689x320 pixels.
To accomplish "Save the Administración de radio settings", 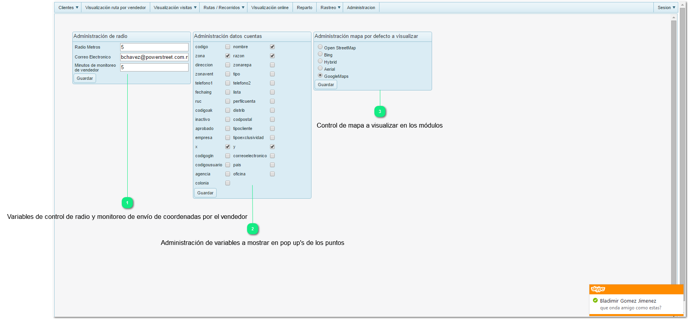I will click(x=85, y=78).
